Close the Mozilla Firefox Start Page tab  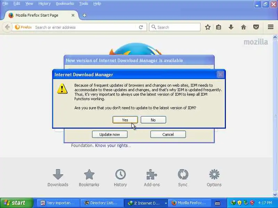tap(73, 15)
